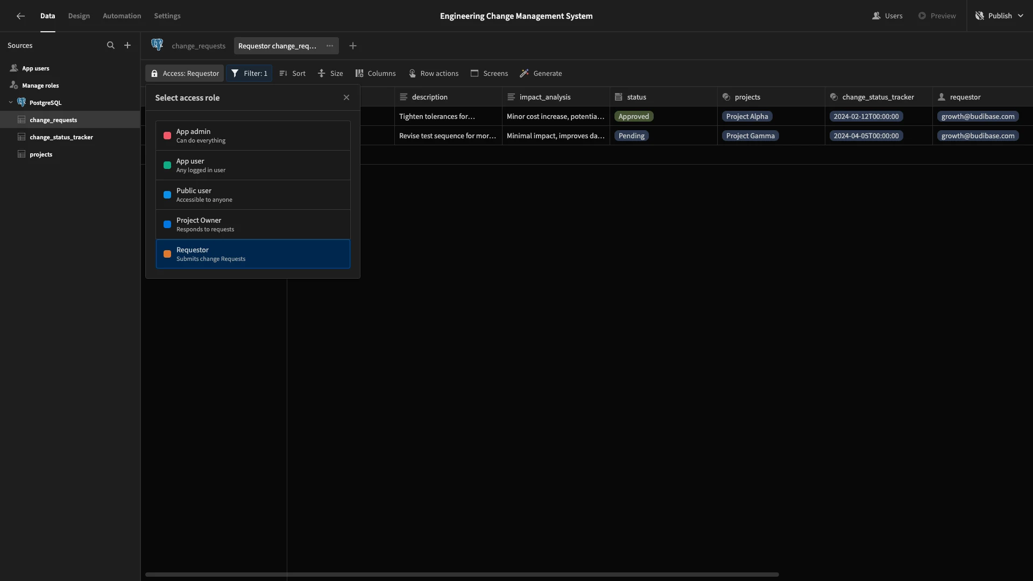Click the Project Gamma tag
Image resolution: width=1033 pixels, height=581 pixels.
point(750,136)
